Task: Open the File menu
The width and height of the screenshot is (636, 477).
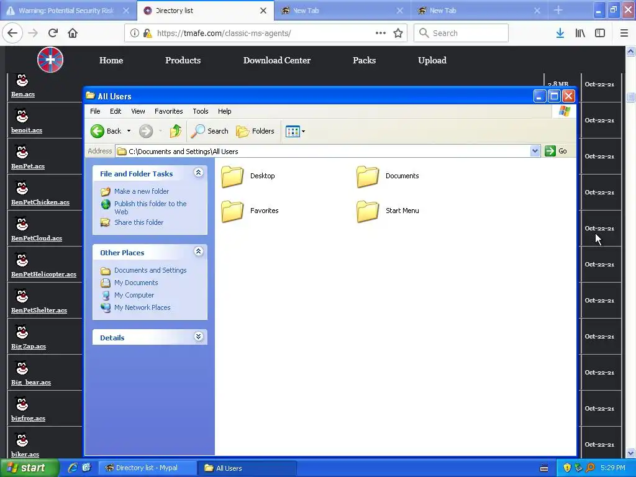Action: point(95,111)
